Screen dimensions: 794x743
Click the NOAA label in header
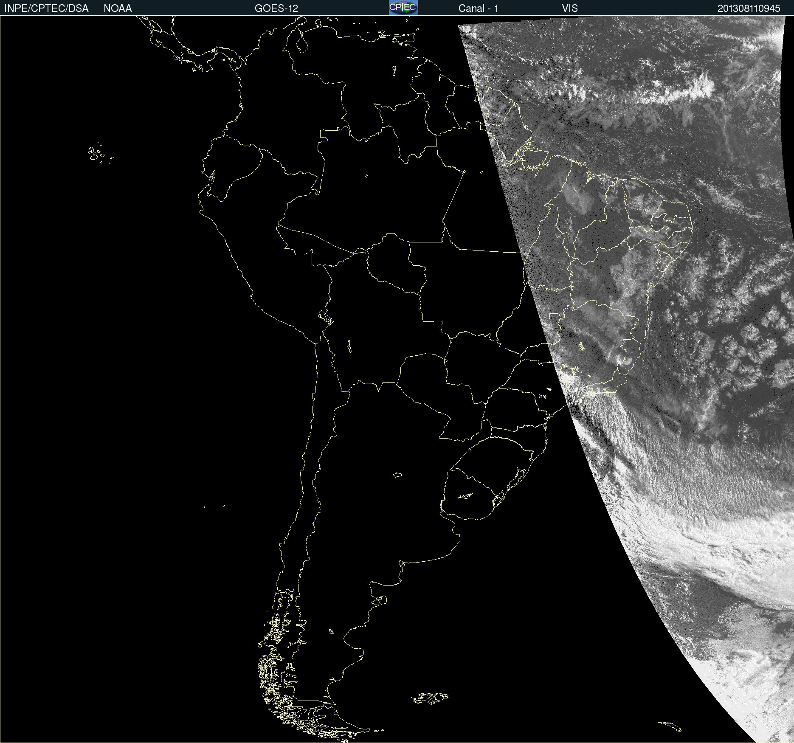[x=118, y=8]
